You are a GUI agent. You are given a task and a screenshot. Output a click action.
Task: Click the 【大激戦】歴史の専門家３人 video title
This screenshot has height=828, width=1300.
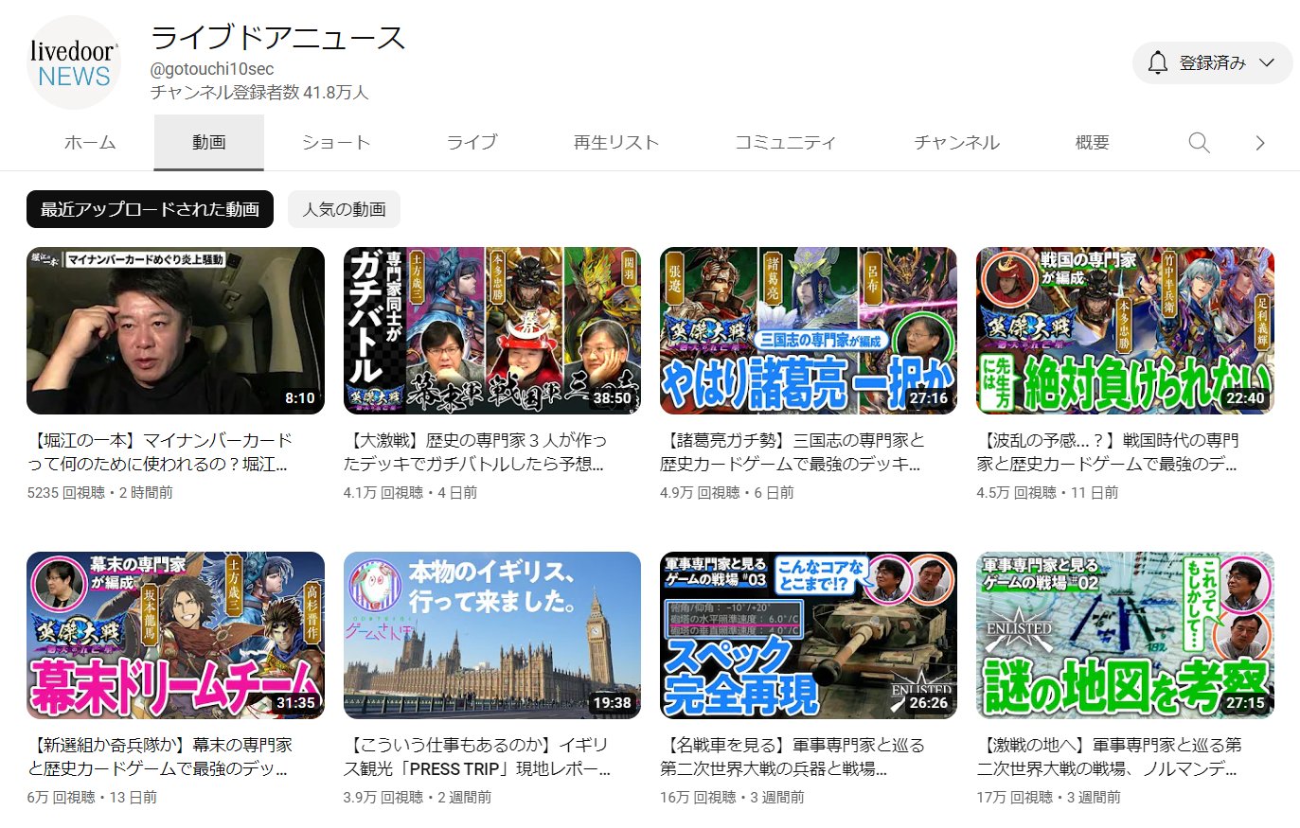[475, 452]
